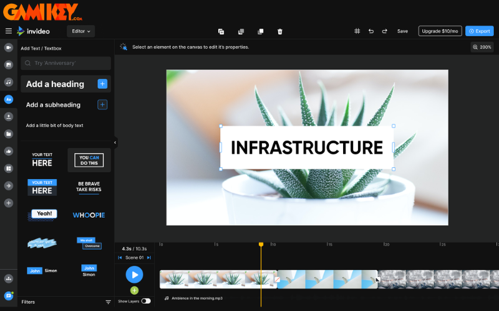Open the Editor dropdown
This screenshot has height=311, width=499.
click(81, 31)
